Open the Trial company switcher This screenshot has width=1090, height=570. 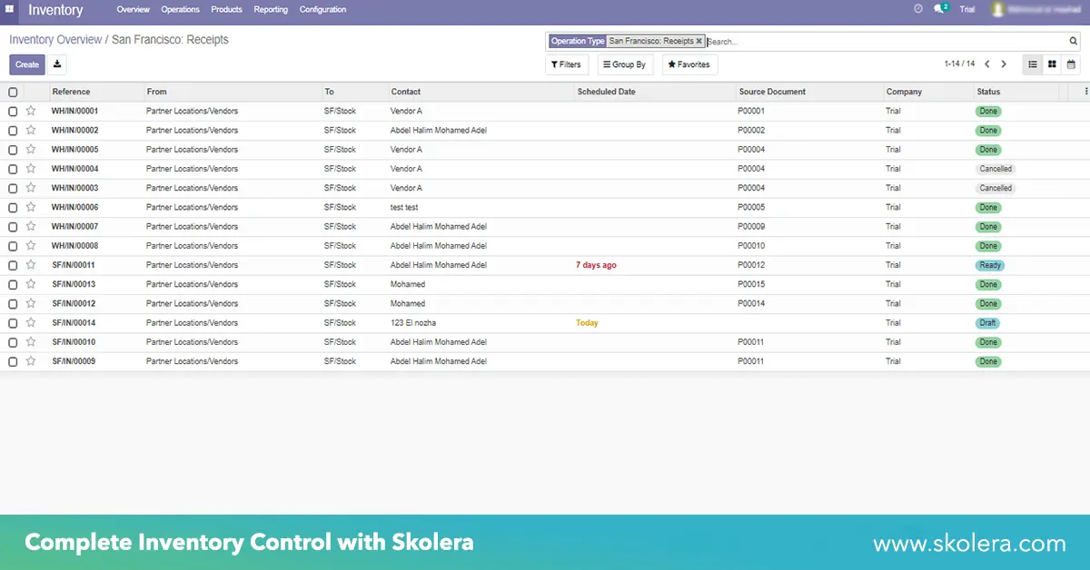[967, 9]
